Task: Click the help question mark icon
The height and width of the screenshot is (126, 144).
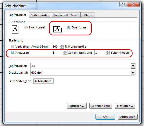Action: [123, 5]
